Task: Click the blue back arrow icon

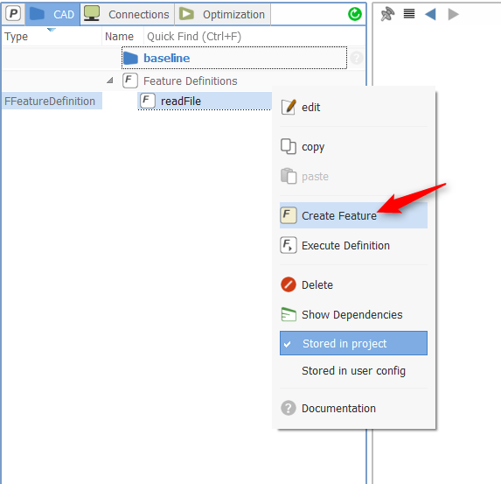Action: coord(430,14)
